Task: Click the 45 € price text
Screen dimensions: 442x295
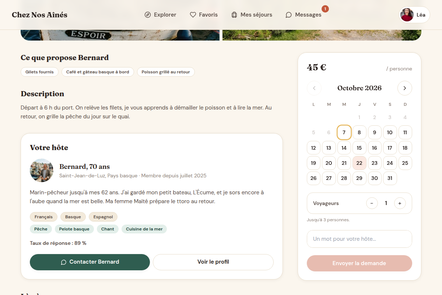Action: (316, 67)
